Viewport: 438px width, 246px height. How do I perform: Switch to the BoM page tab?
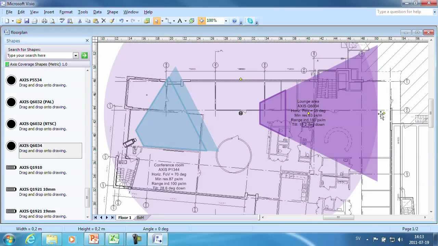(x=140, y=218)
